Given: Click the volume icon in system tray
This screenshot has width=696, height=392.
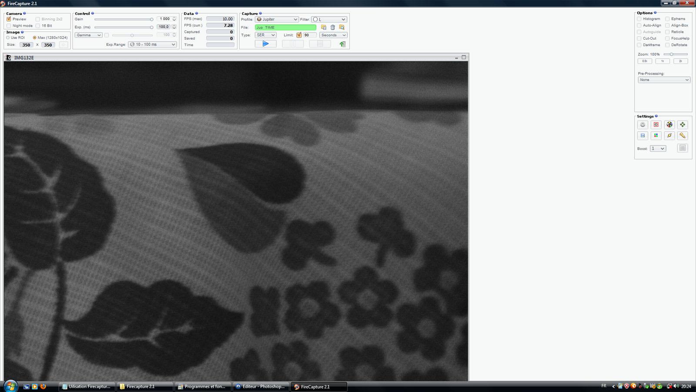Looking at the screenshot, I should tap(676, 386).
